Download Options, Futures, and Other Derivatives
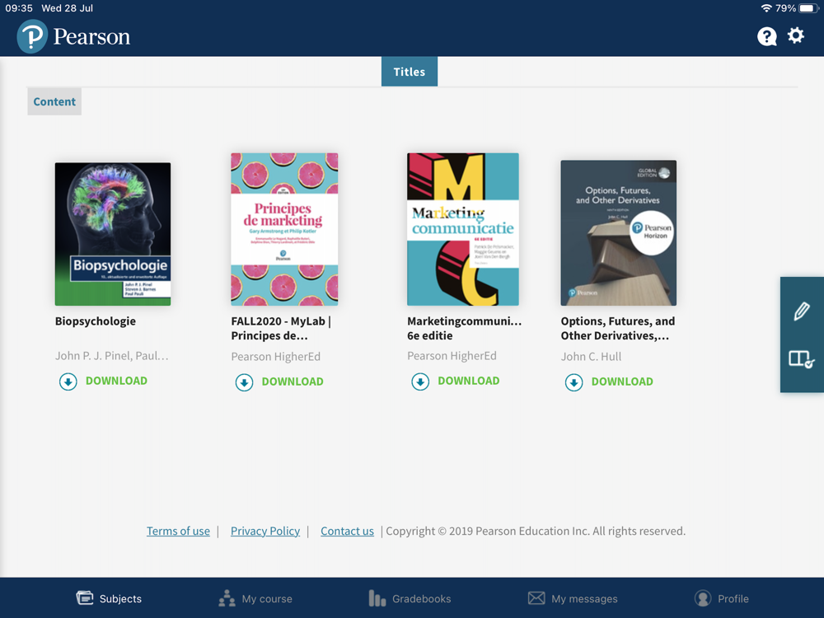 click(x=621, y=382)
